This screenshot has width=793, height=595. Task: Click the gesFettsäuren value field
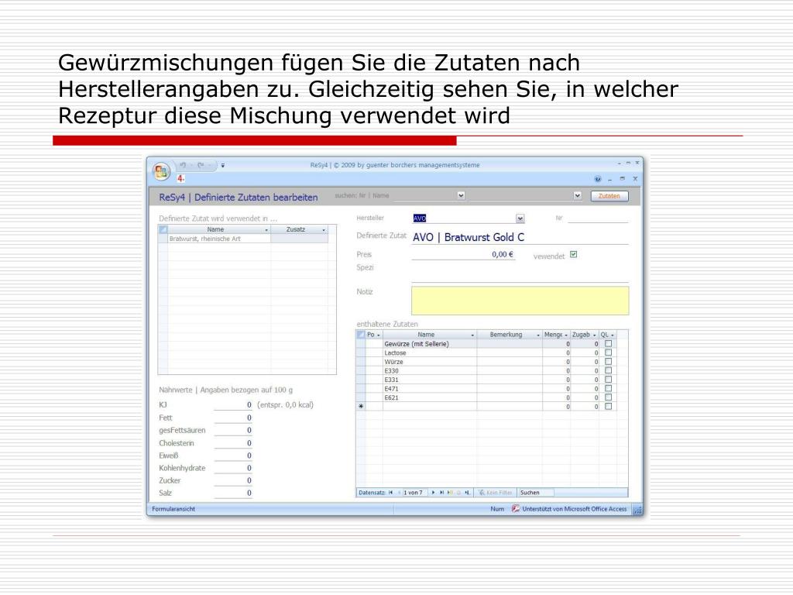tap(232, 430)
